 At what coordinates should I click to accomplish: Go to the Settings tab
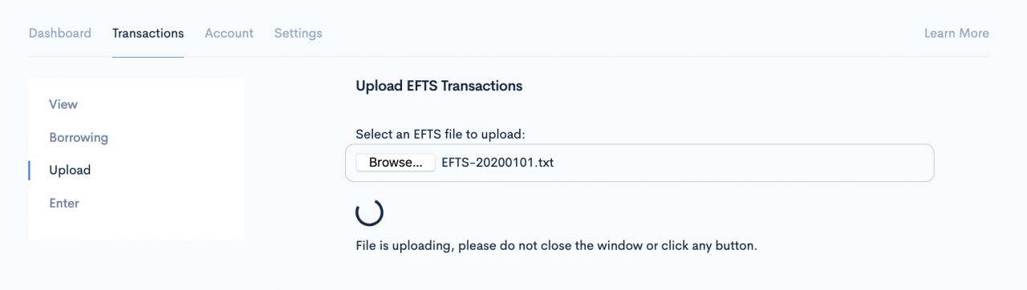pos(298,33)
